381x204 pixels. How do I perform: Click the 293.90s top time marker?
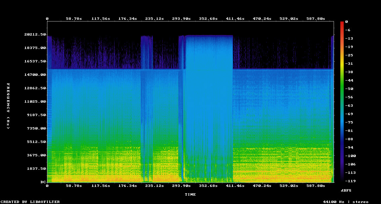[x=181, y=19]
